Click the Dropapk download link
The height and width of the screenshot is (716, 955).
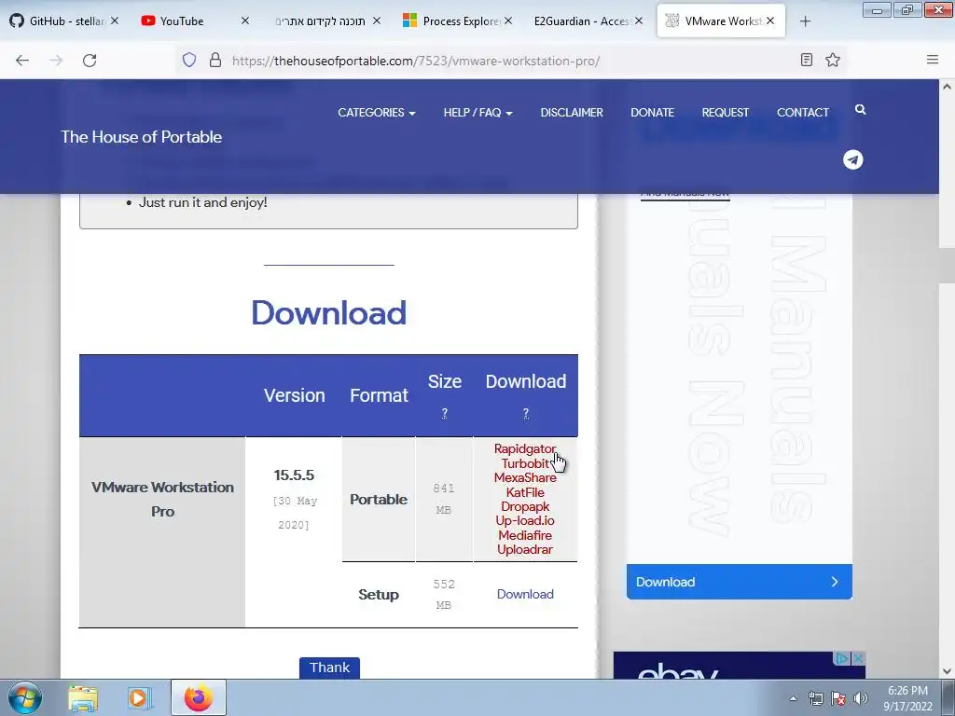point(525,506)
